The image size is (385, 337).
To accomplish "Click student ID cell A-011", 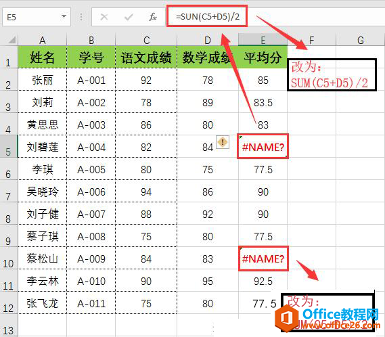I will pyautogui.click(x=91, y=303).
